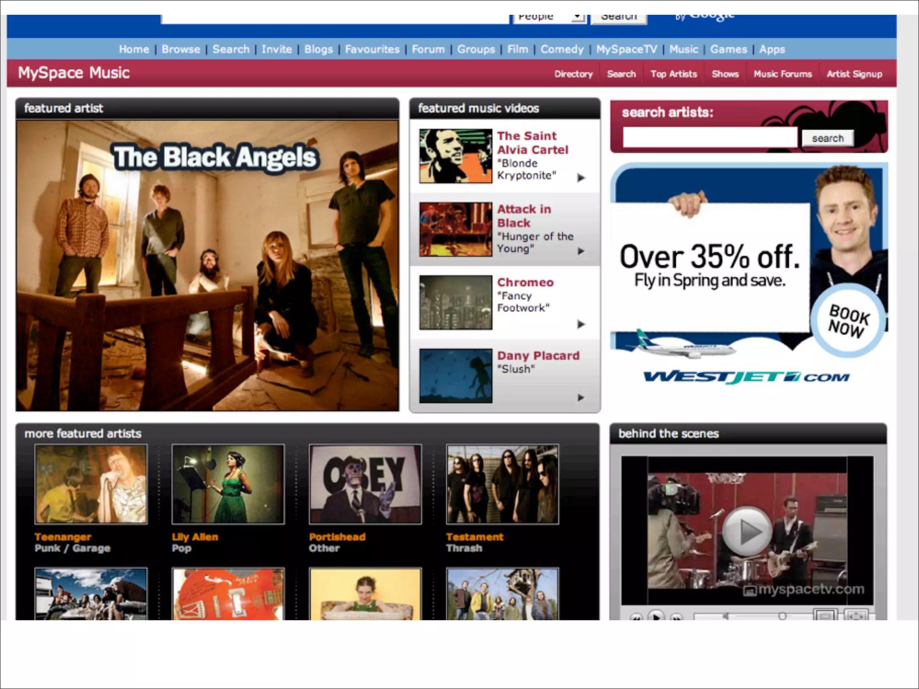919x689 pixels.
Task: Open the Search nav link
Action: point(231,49)
